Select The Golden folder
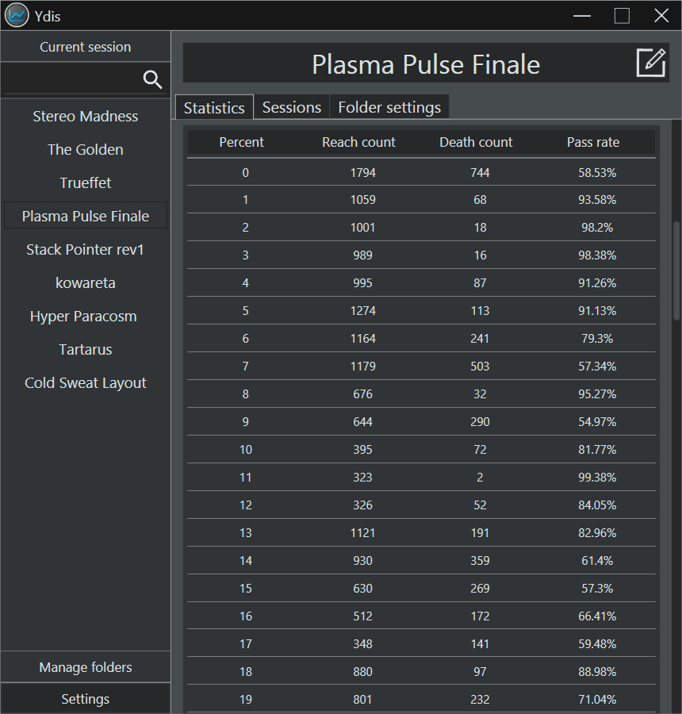 click(x=86, y=149)
